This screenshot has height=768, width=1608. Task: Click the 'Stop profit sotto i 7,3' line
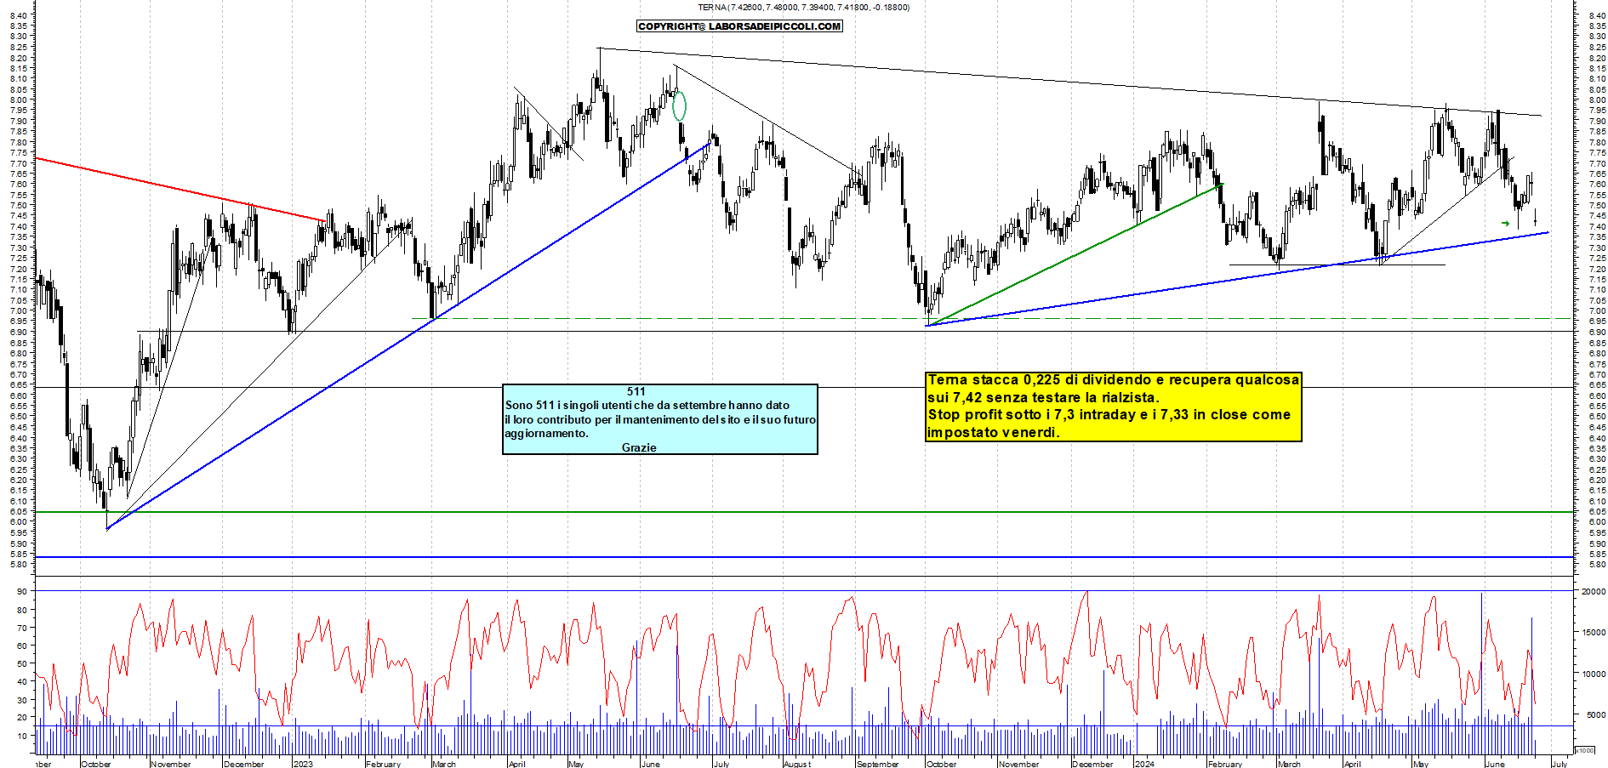click(x=1109, y=415)
